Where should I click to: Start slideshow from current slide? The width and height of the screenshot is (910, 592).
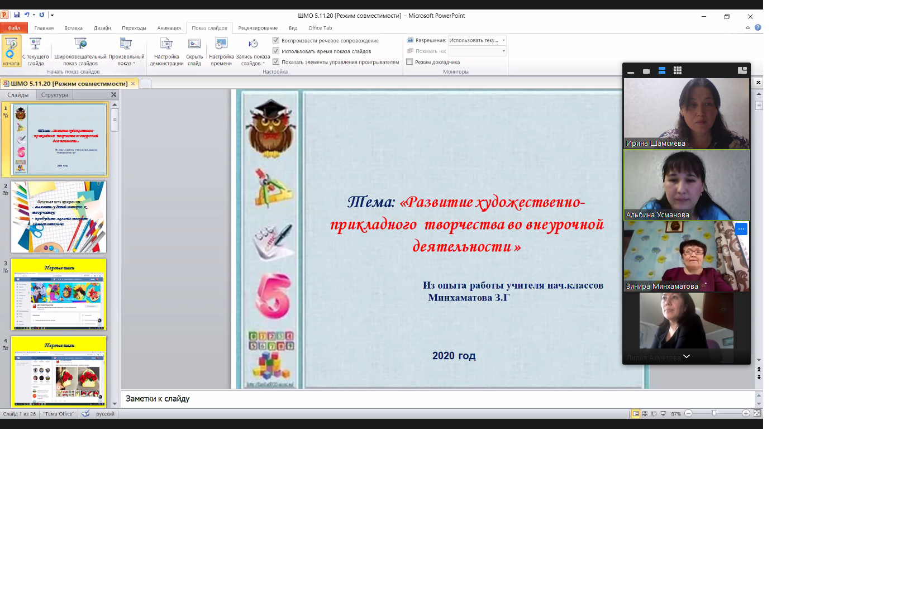click(35, 51)
